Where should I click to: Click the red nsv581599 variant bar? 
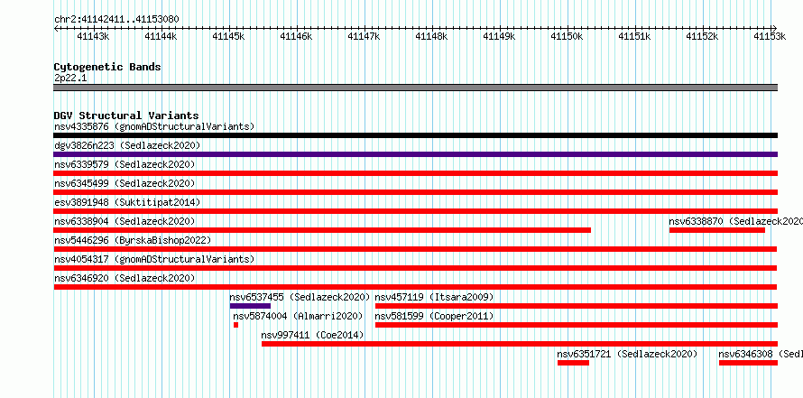tap(577, 325)
